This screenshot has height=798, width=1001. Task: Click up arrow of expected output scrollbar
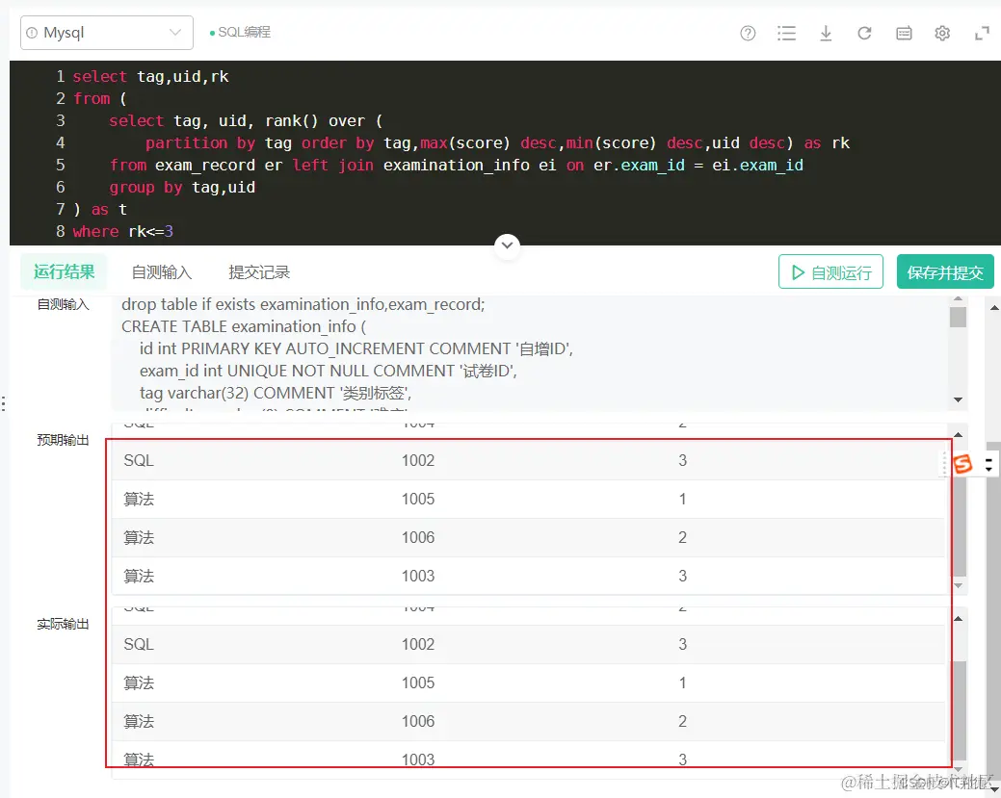(x=958, y=434)
